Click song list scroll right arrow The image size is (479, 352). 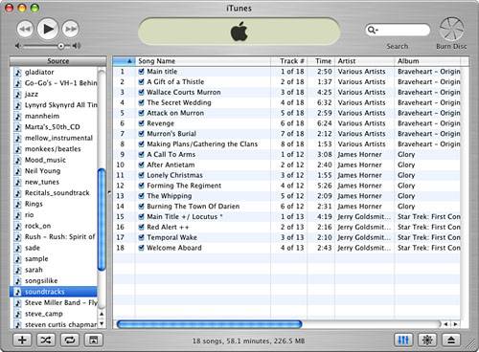tap(455, 324)
